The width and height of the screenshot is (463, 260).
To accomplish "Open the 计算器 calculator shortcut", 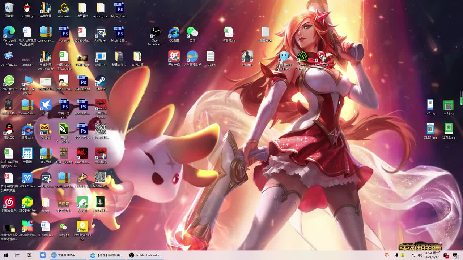I will pyautogui.click(x=27, y=153).
